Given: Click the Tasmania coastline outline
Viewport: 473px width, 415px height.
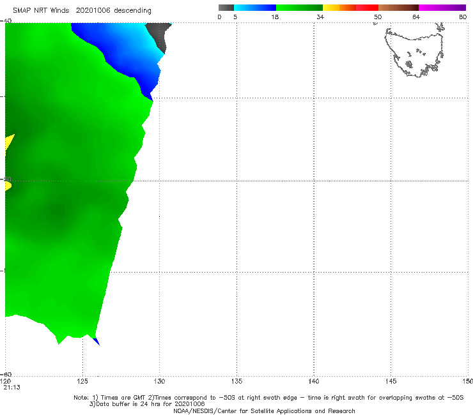Looking at the screenshot, I should coord(414,52).
